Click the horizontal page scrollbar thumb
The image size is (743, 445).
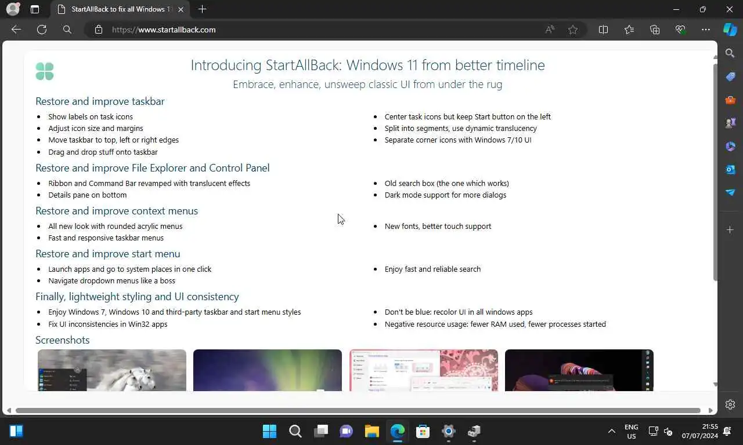[358, 410]
